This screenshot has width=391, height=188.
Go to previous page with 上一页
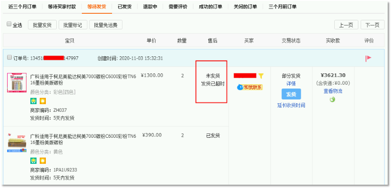(346, 25)
